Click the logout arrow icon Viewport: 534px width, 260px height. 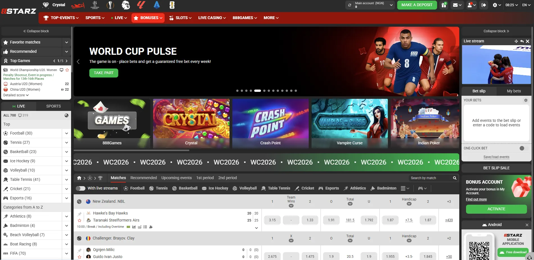484,5
